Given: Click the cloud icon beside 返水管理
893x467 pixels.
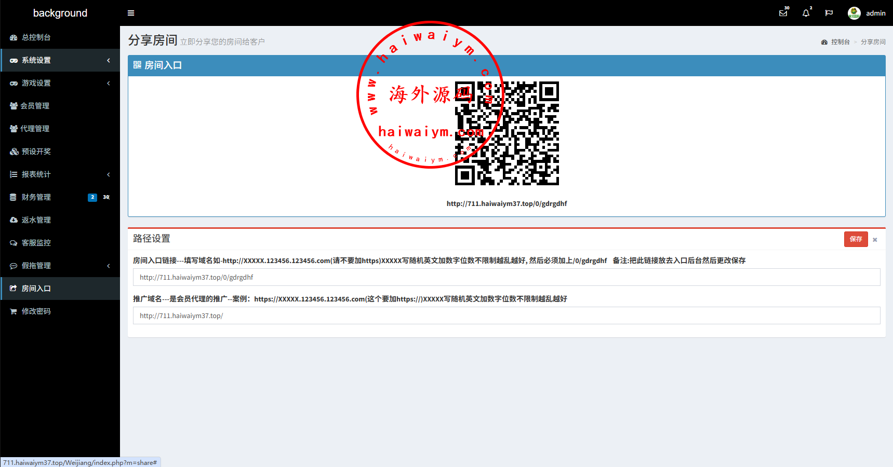Looking at the screenshot, I should [14, 220].
